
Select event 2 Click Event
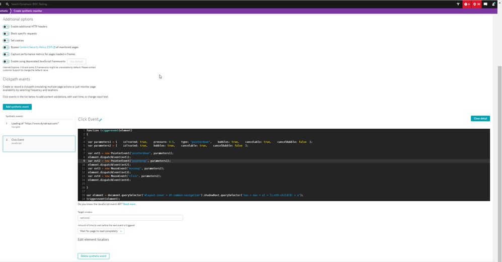(39, 144)
